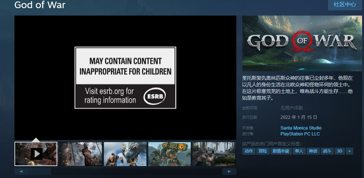364x178 pixels.
Task: Select the Kratos aiming axe screenshot thumbnail
Action: [x=214, y=154]
